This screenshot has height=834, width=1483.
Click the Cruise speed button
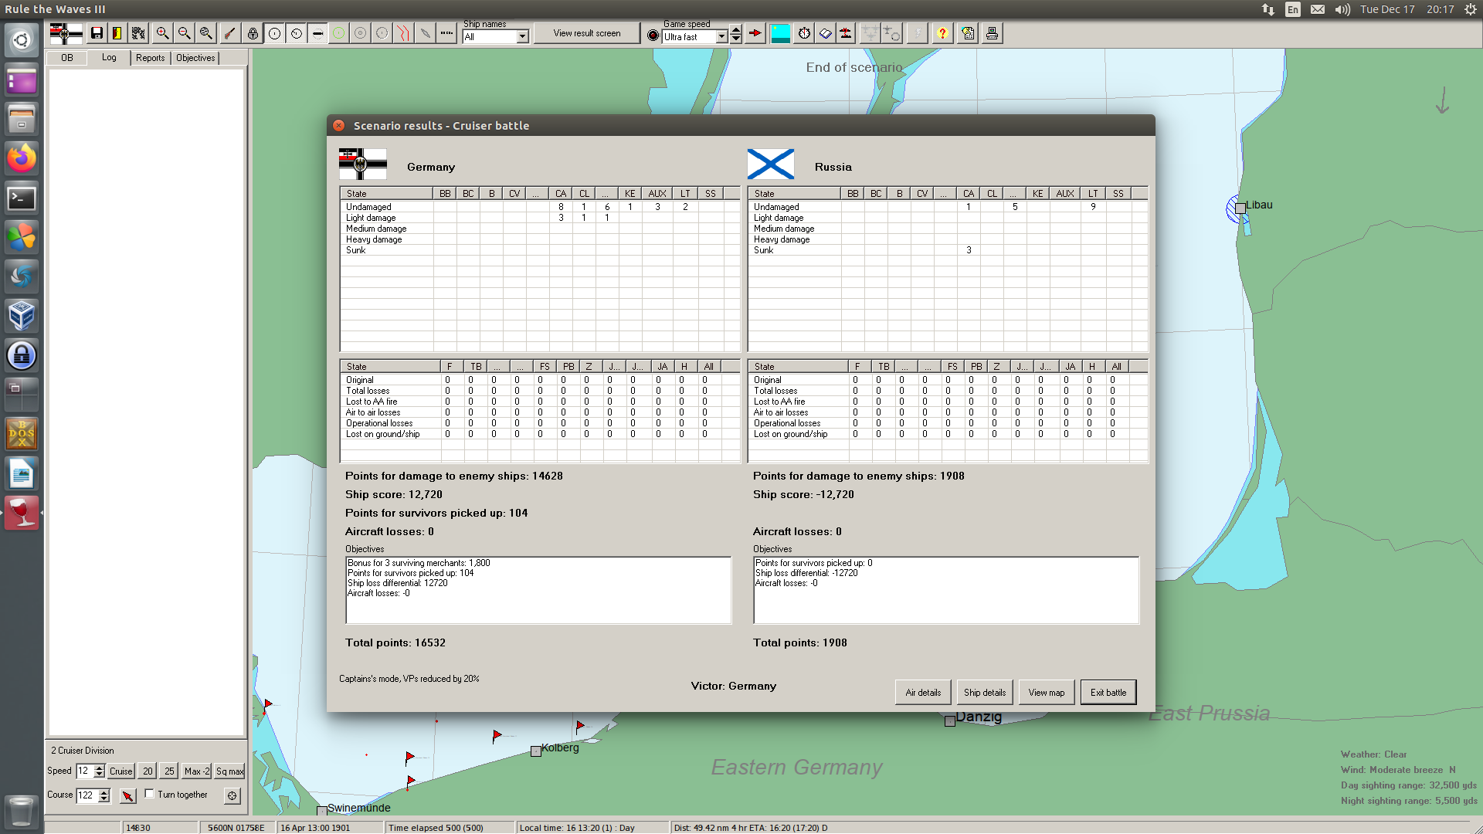pos(120,771)
